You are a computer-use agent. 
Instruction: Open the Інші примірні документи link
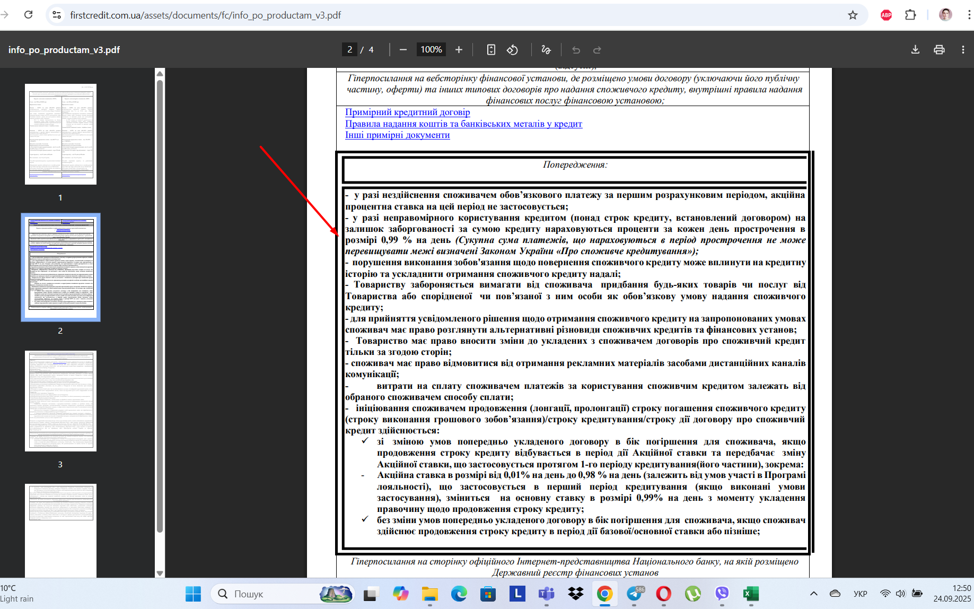[x=397, y=135]
